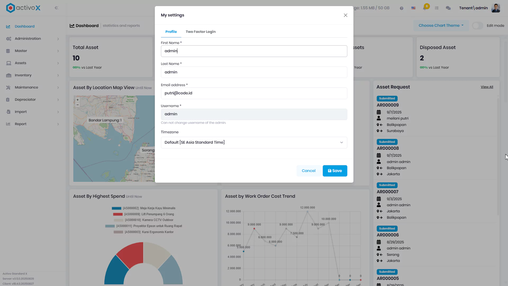Viewport: 508px width, 286px height.
Task: Open the Dashboard sidebar item
Action: tap(25, 27)
